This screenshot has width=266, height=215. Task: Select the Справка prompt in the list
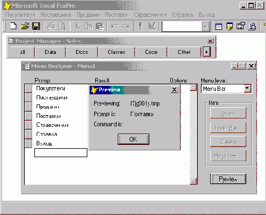[47, 134]
